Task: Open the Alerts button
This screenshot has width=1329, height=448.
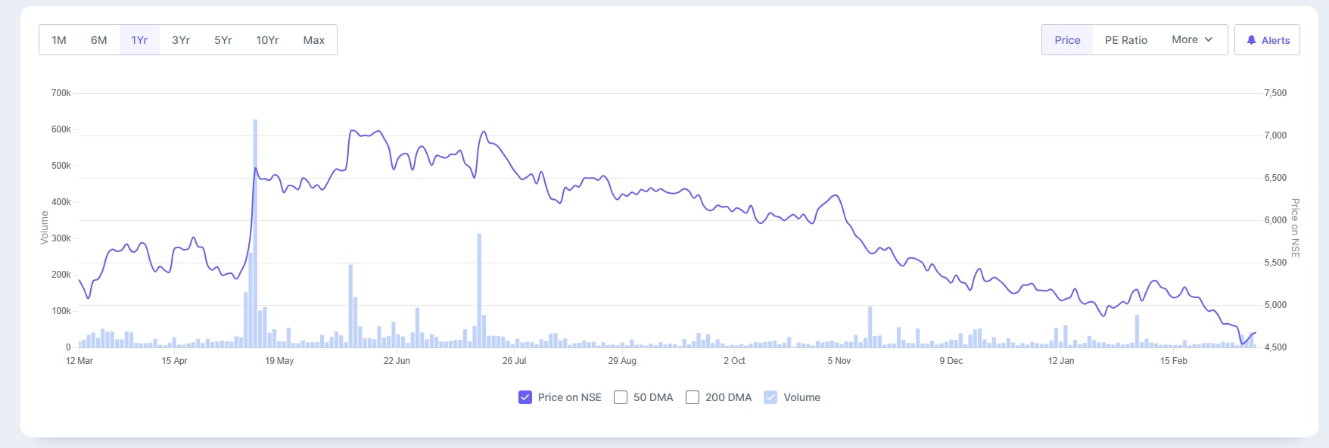Action: 1268,40
